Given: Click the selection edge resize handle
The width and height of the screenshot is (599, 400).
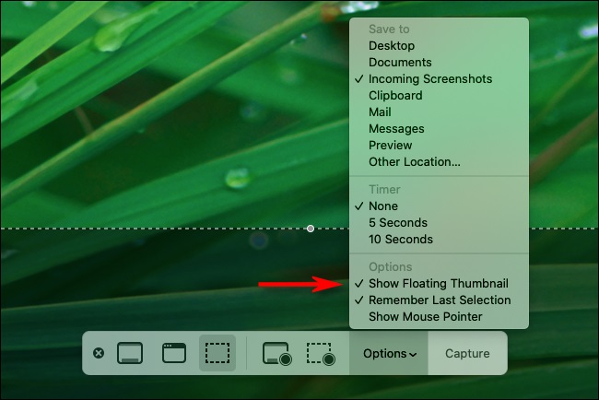Looking at the screenshot, I should [x=311, y=229].
